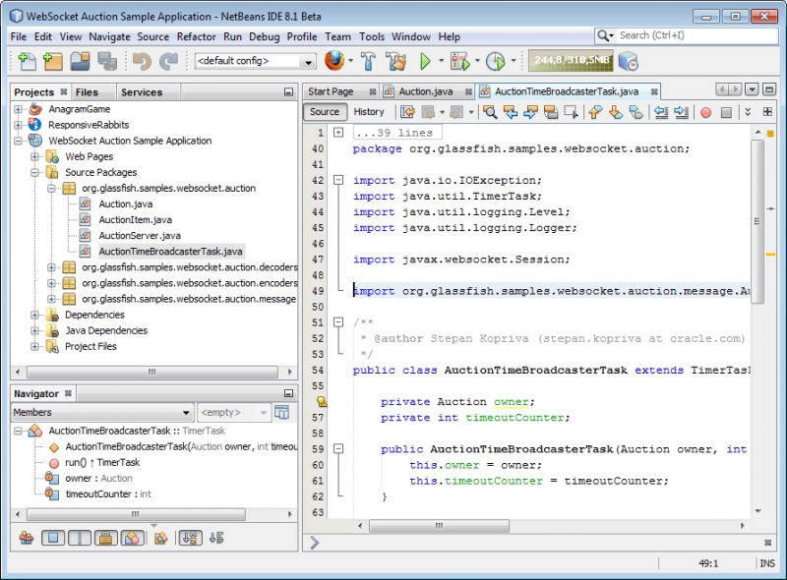The image size is (787, 580).
Task: Expand the AnagramGame project node
Action: pyautogui.click(x=19, y=109)
